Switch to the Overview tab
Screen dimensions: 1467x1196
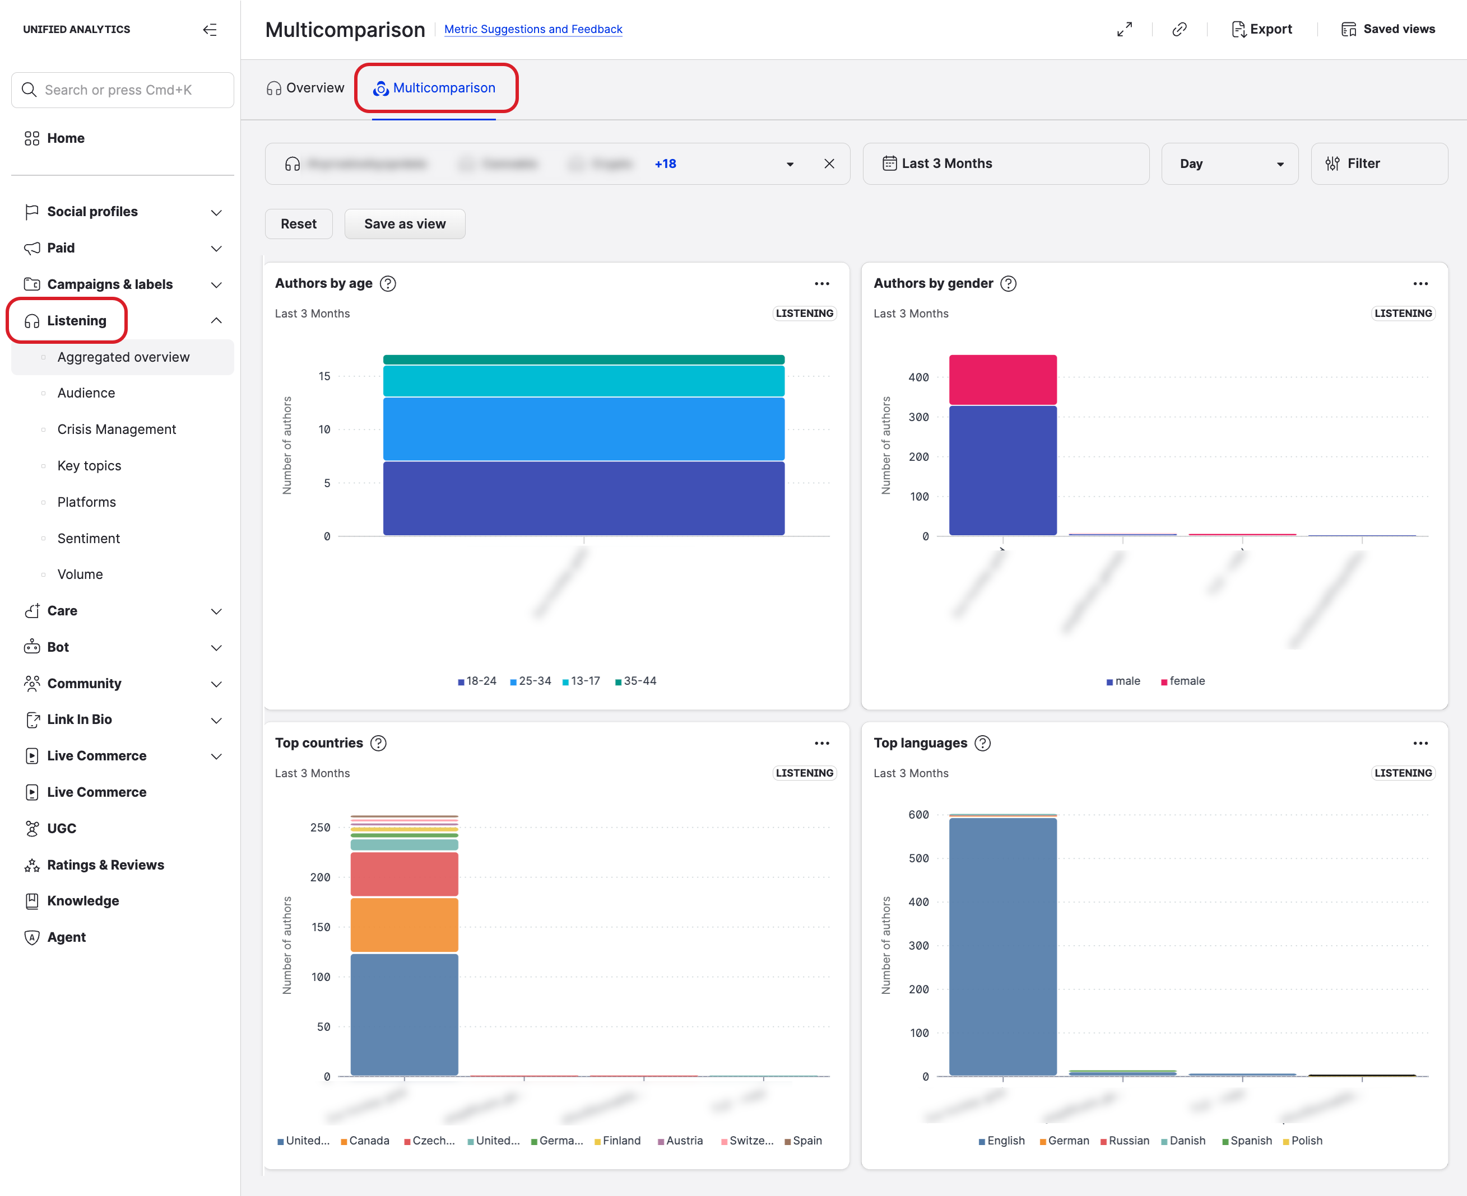pos(305,88)
